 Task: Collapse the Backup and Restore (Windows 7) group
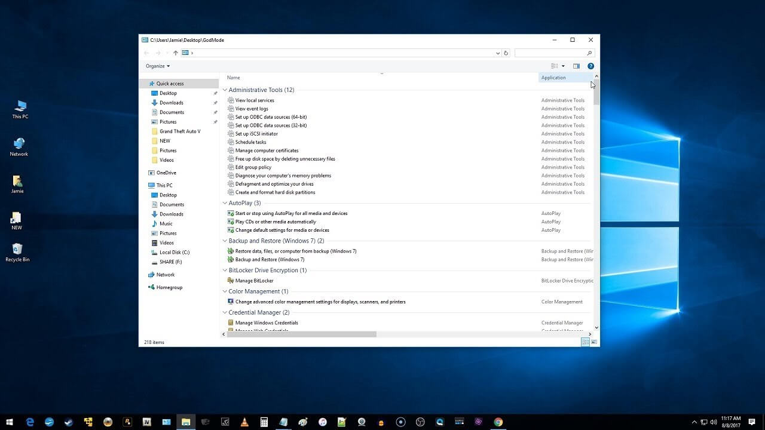point(225,241)
